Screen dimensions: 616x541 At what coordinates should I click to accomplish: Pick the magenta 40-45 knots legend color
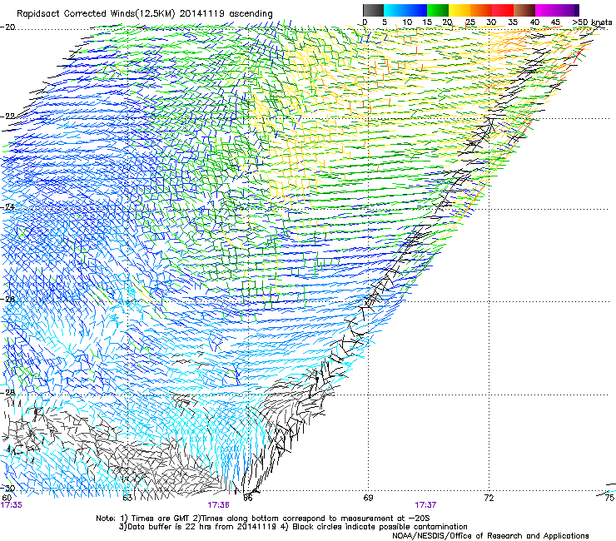tap(546, 10)
